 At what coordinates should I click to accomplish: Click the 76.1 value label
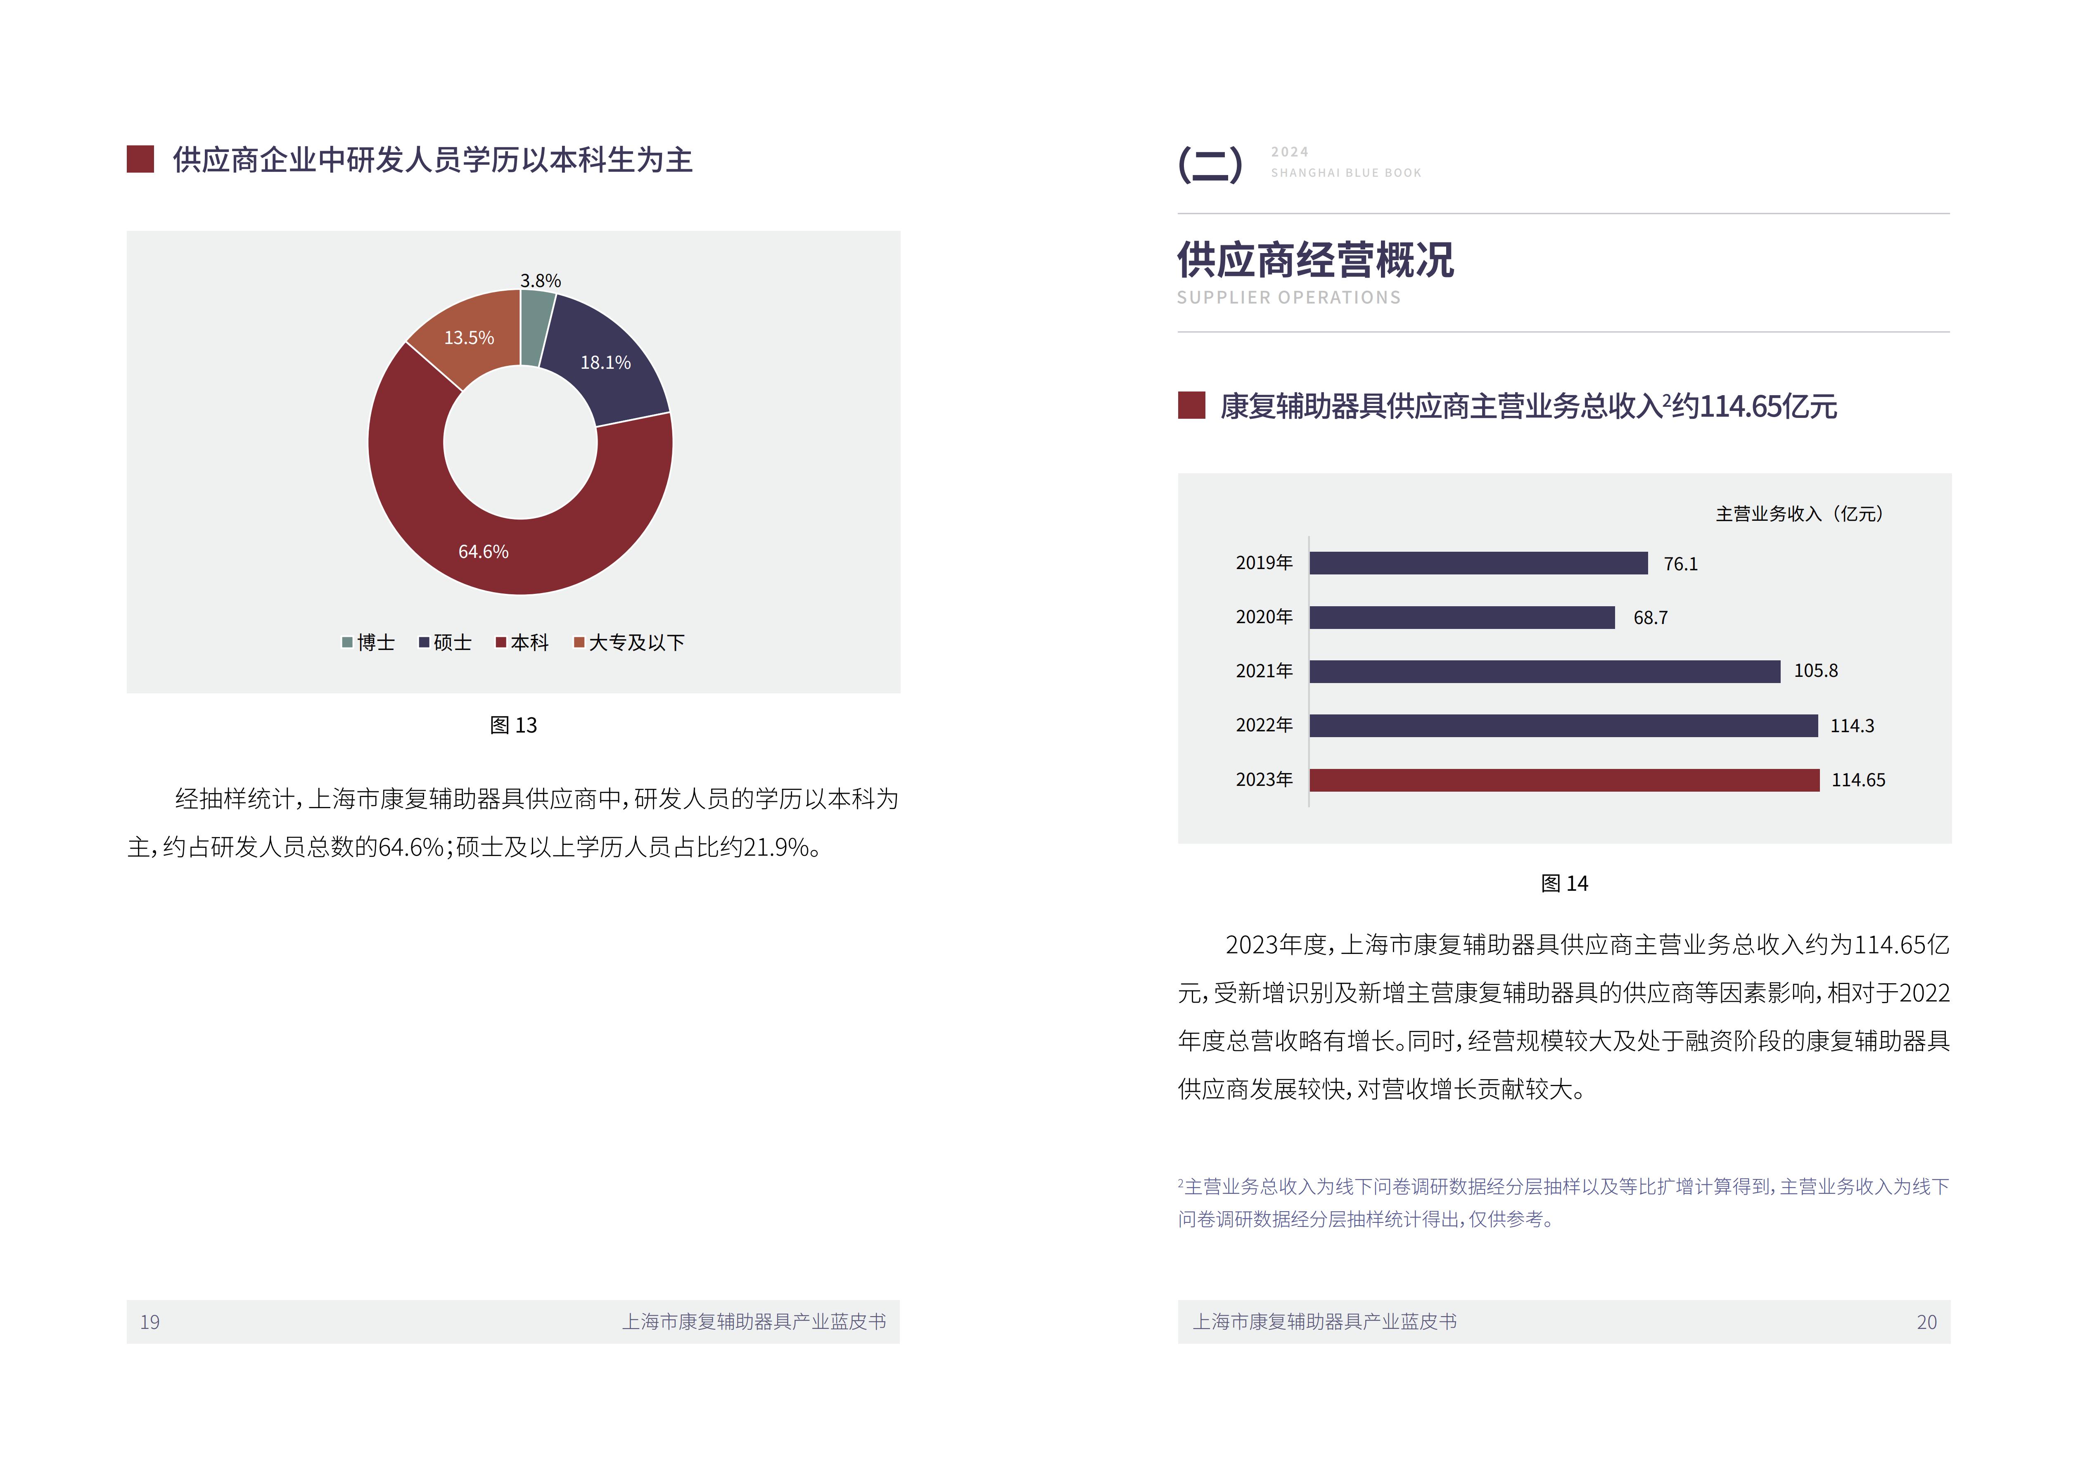1680,564
